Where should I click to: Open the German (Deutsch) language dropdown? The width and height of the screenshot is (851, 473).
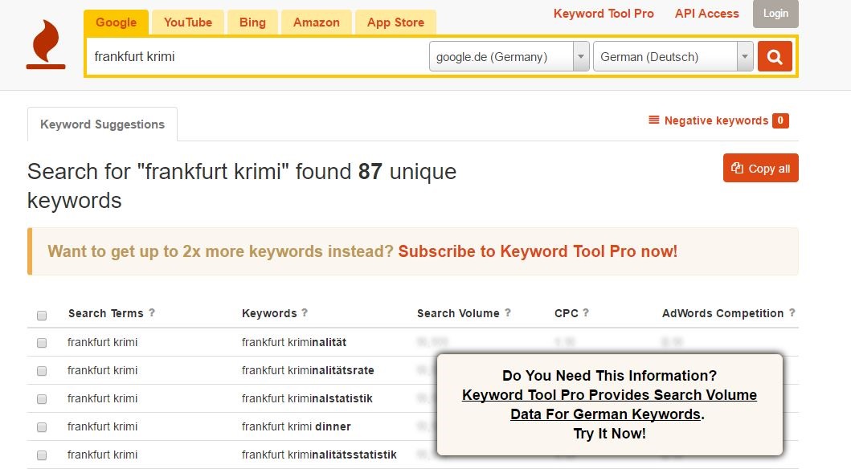click(673, 56)
